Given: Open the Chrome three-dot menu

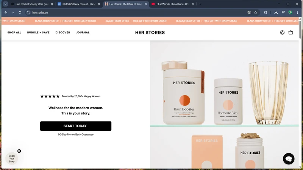Looking at the screenshot, I should (297, 12).
